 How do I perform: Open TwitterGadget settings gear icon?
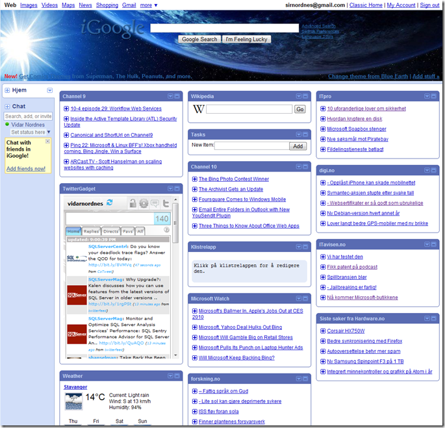(144, 203)
